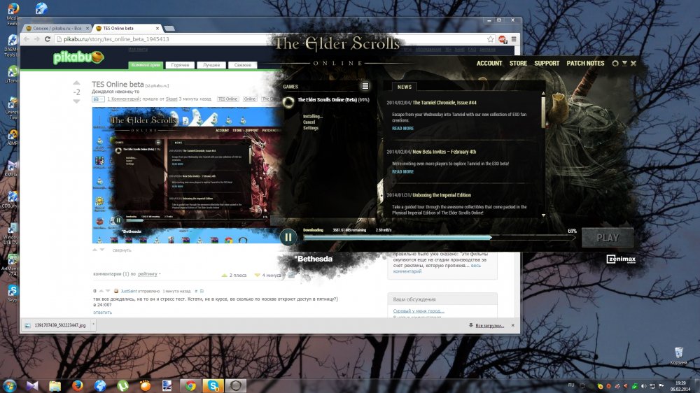This screenshot has height=393, width=700.
Task: Launch Firefox from the taskbar
Action: [x=77, y=386]
